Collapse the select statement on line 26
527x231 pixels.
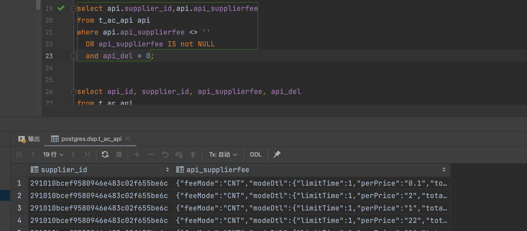point(74,92)
